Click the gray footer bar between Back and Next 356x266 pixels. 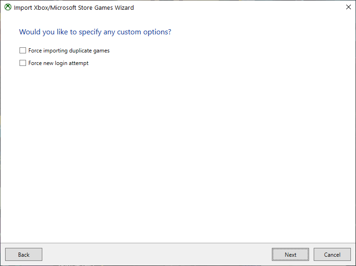coord(157,254)
